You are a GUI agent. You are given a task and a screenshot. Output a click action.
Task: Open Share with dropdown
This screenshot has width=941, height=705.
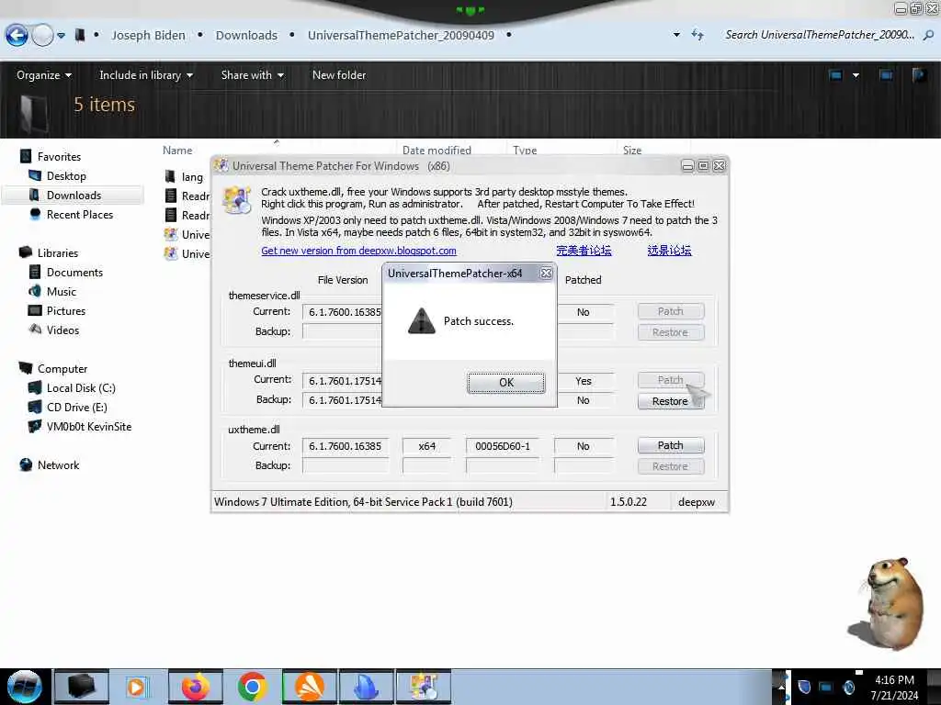tap(252, 75)
